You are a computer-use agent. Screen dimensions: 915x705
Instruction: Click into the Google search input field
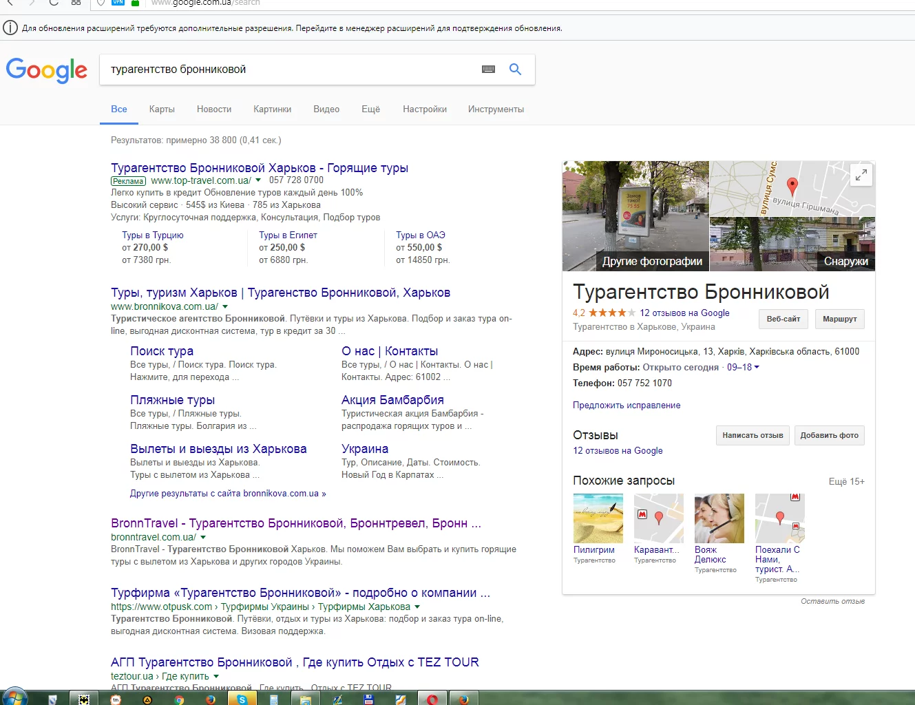pos(289,70)
